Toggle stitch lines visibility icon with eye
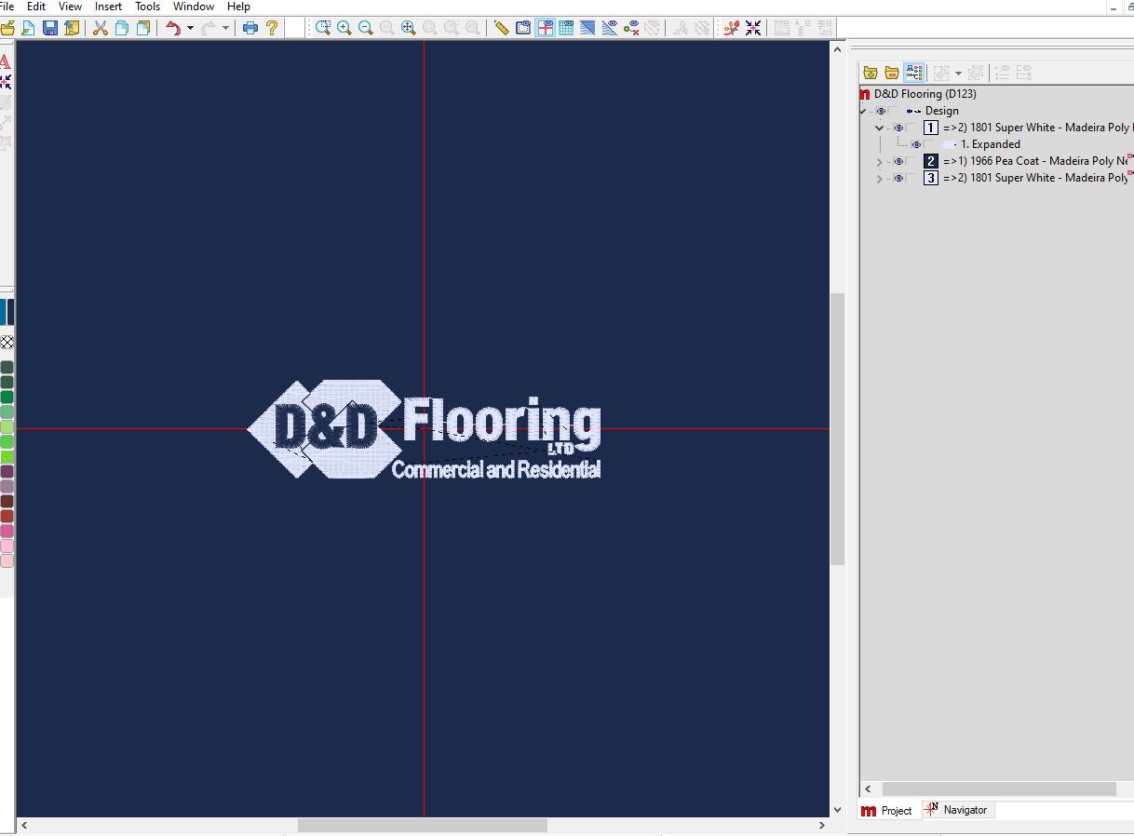Screen dimensions: 1134x836 tap(609, 28)
